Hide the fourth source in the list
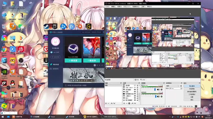 (x=135, y=92)
